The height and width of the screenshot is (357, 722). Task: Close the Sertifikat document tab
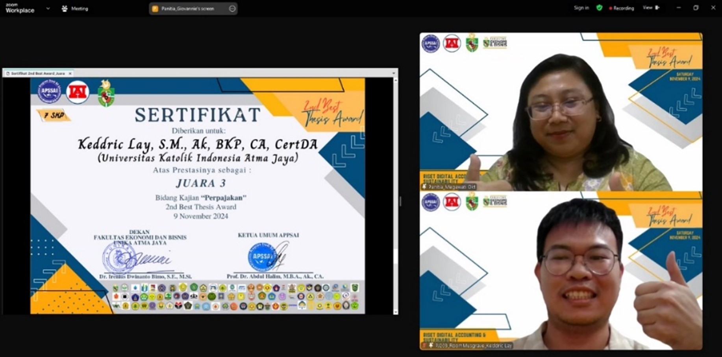tap(70, 73)
